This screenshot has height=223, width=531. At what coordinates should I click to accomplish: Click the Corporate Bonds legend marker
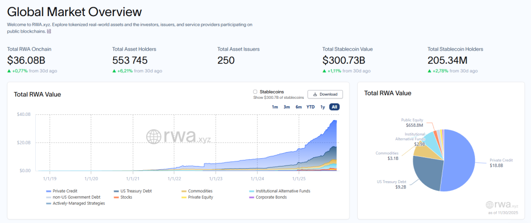pyautogui.click(x=251, y=197)
